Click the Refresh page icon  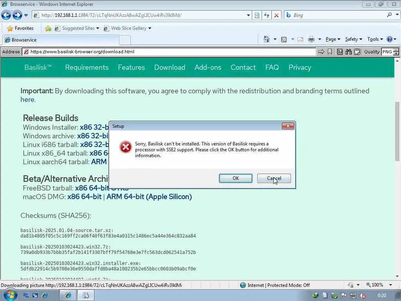tap(266, 15)
